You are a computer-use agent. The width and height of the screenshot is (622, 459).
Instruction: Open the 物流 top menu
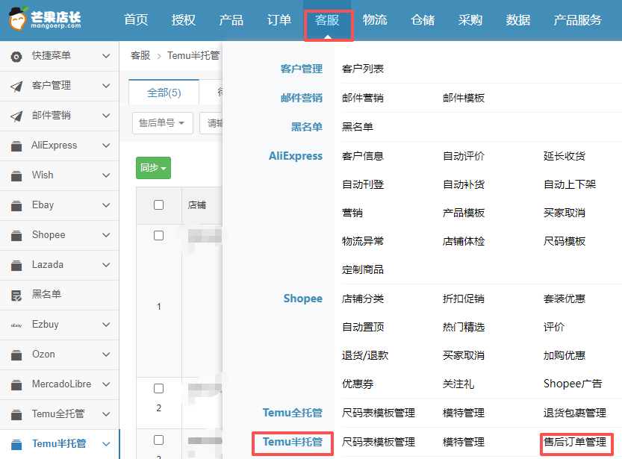375,20
